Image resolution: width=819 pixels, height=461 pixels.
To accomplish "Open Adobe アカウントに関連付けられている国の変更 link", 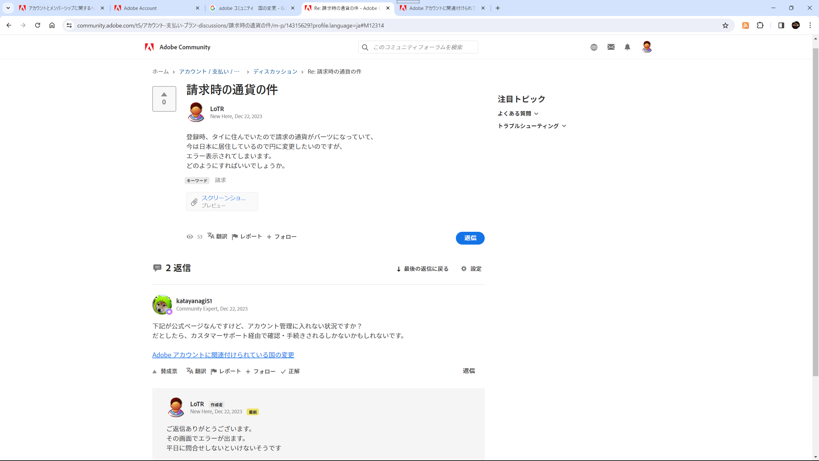I will coord(223,355).
